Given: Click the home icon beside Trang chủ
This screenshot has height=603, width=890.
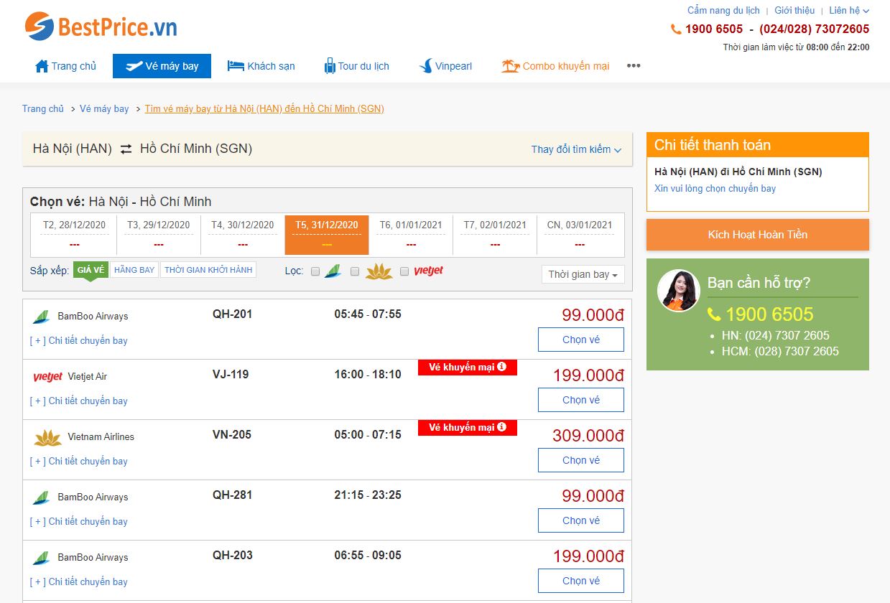Looking at the screenshot, I should (42, 66).
